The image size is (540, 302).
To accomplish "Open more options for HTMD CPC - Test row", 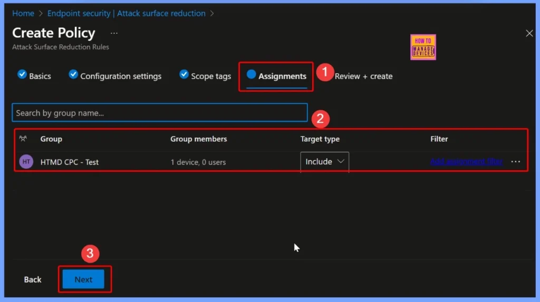I will 516,162.
